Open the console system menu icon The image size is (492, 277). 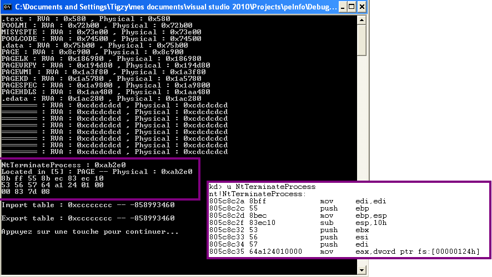(x=7, y=7)
